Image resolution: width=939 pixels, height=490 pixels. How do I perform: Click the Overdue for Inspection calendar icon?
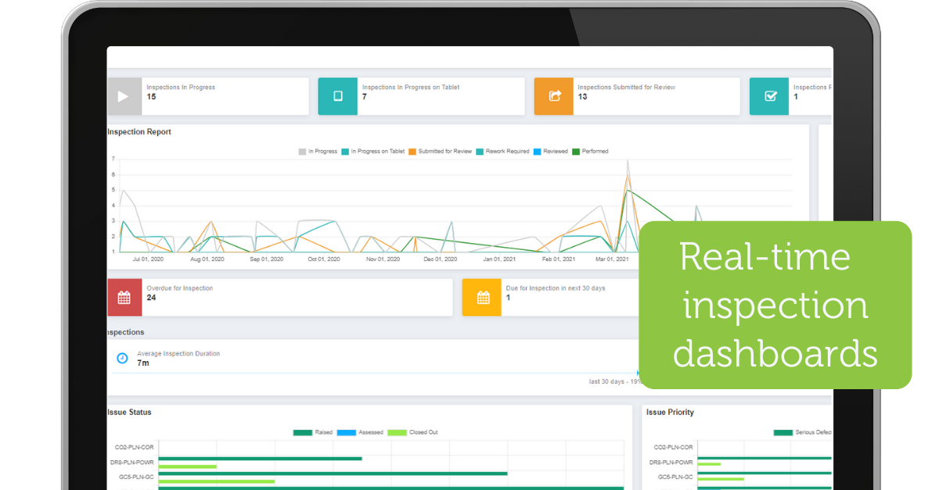(124, 298)
